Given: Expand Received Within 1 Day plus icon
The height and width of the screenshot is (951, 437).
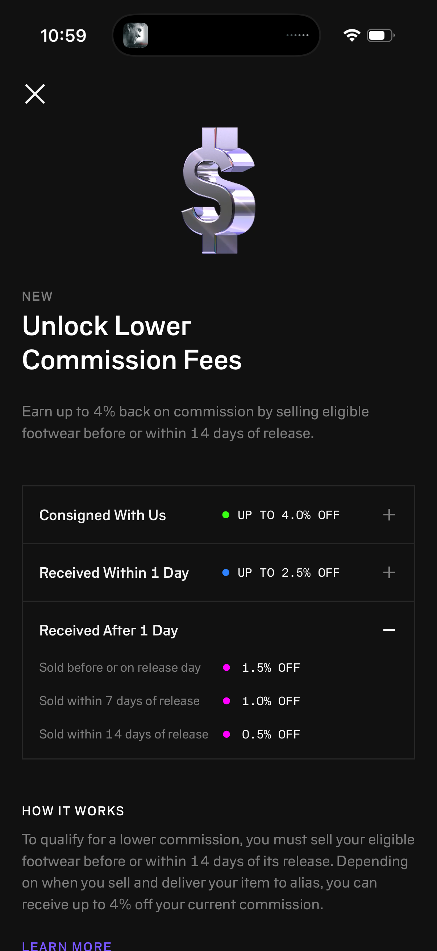Looking at the screenshot, I should point(389,573).
